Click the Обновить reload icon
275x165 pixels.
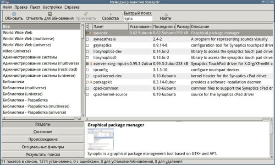coord(14,14)
